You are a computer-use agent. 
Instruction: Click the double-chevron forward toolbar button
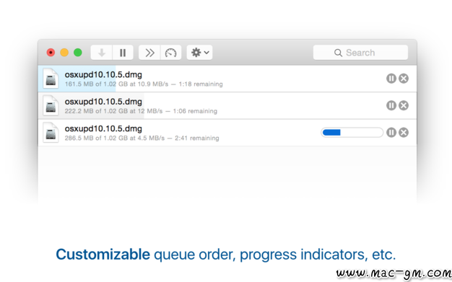coord(149,53)
